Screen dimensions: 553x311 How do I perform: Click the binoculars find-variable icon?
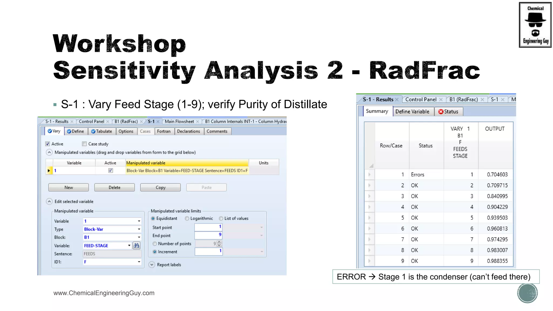point(136,245)
